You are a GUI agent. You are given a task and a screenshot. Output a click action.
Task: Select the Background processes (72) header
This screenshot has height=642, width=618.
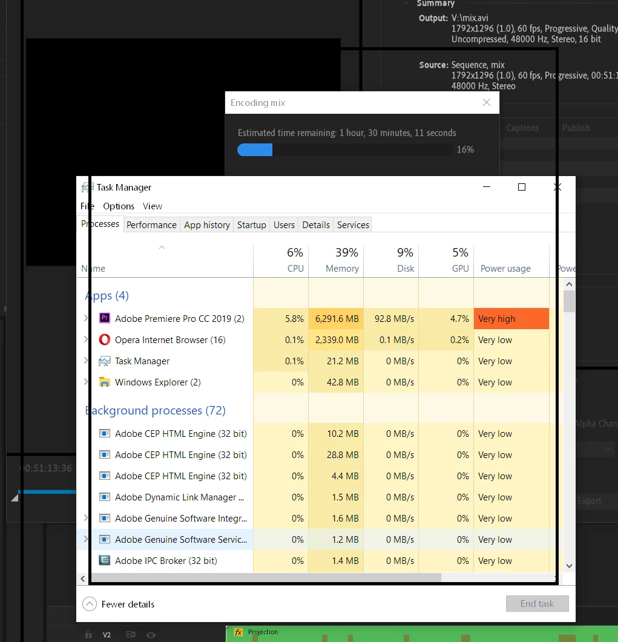tap(155, 410)
